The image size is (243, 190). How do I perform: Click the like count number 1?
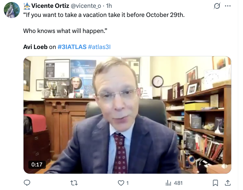point(128,183)
